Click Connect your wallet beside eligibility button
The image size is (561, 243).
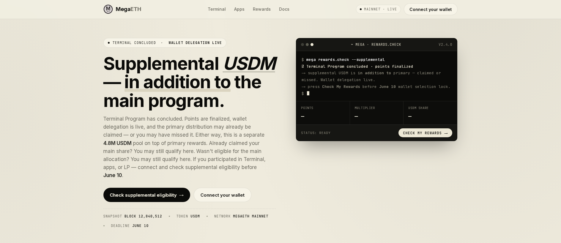pos(223,195)
